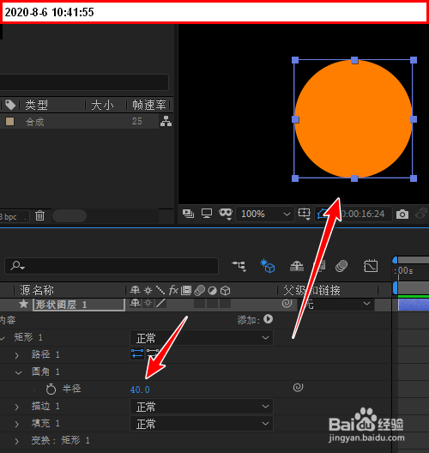Toggle the shy switch on 形状图层 1
The width and height of the screenshot is (429, 453).
click(x=135, y=304)
